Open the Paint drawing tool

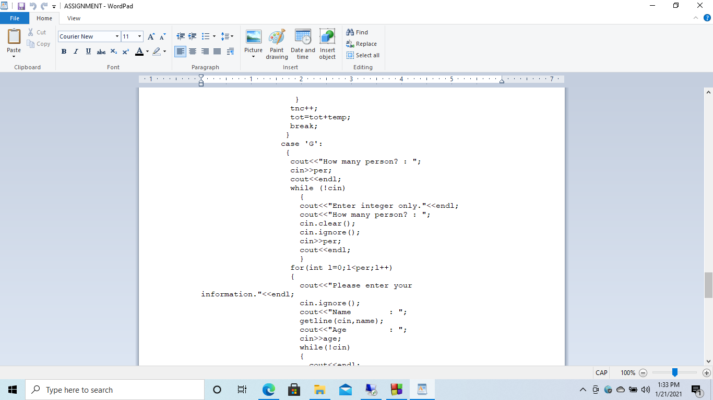pos(277,44)
